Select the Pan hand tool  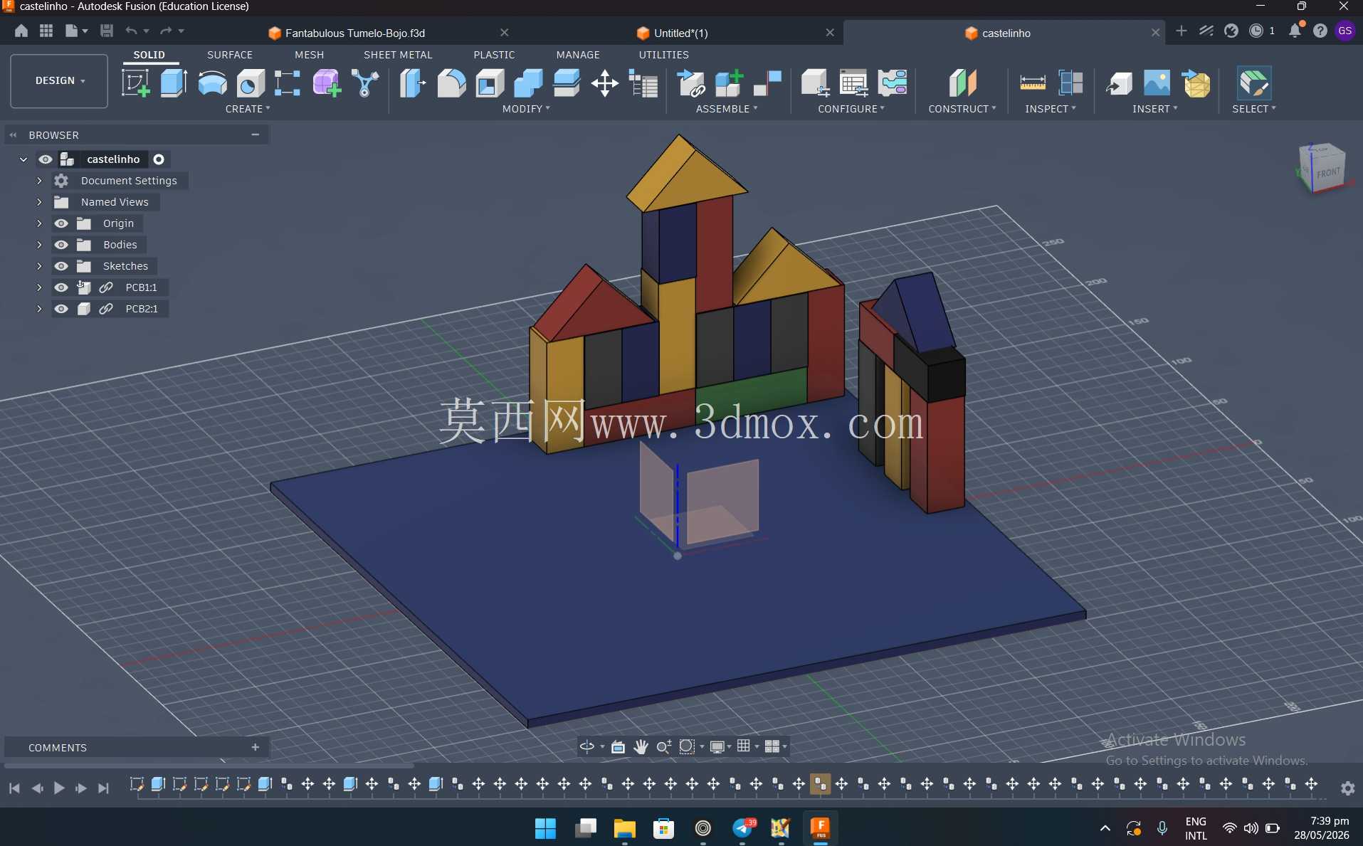click(641, 746)
